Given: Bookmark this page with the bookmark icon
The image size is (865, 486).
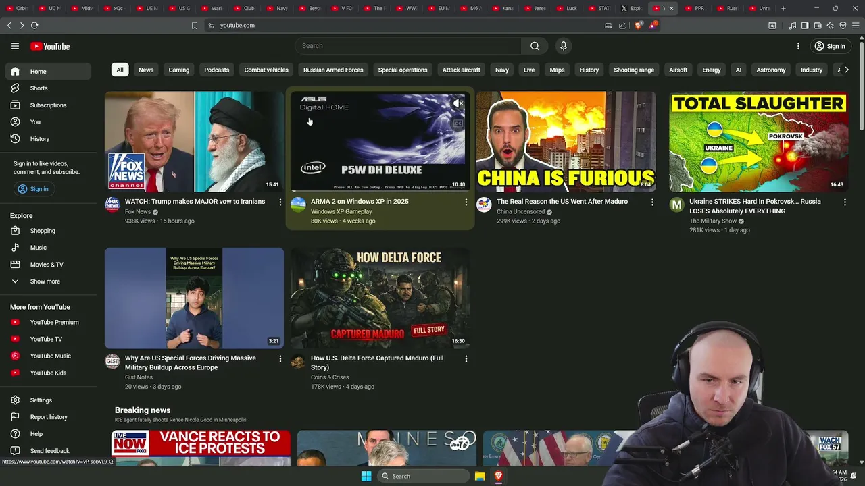Looking at the screenshot, I should pyautogui.click(x=195, y=25).
